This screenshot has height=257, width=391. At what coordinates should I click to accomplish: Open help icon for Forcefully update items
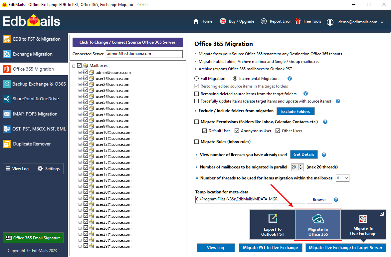[338, 101]
